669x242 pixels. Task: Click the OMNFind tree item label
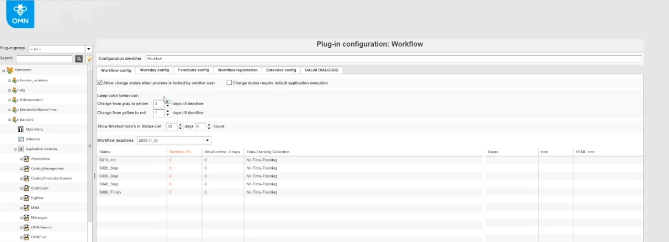(x=39, y=237)
